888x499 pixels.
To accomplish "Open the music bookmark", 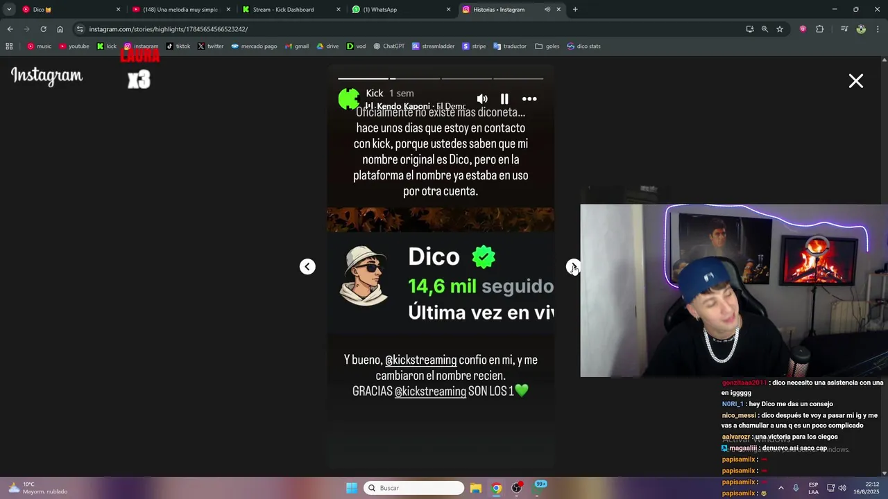I will pyautogui.click(x=40, y=46).
